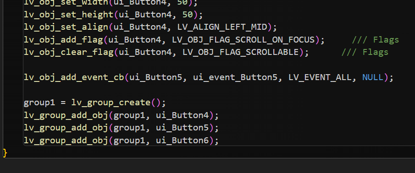Click Flags comment after SCROLLABLE line
This screenshot has height=173, width=415.
365,52
